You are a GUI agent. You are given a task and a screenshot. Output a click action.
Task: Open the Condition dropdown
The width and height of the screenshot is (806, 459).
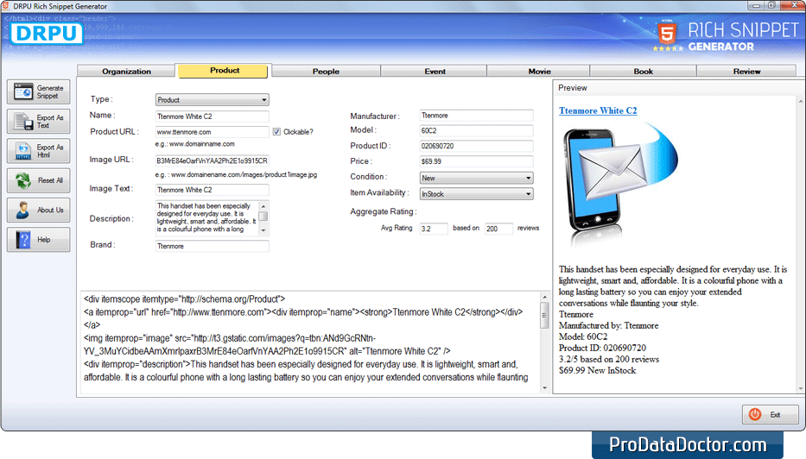click(x=476, y=178)
